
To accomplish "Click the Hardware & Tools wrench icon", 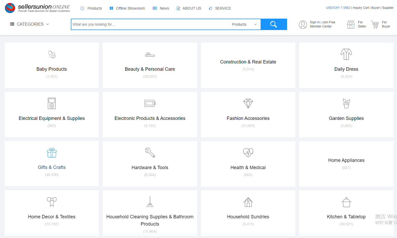I will click(150, 153).
